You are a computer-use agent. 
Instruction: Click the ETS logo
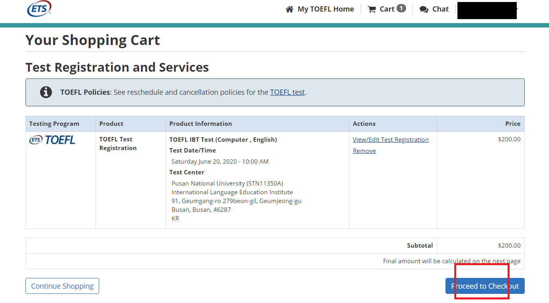(x=39, y=9)
